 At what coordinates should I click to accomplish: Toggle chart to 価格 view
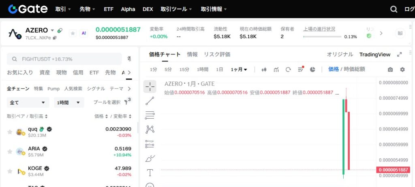click(x=334, y=69)
